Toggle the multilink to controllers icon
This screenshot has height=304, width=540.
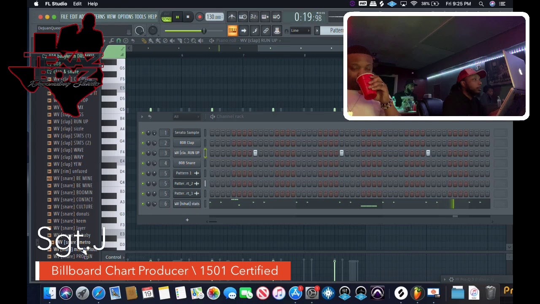click(x=266, y=30)
